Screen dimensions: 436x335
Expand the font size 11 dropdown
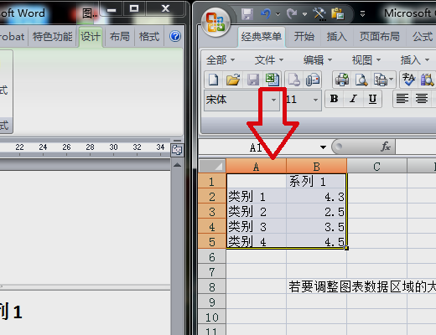[x=315, y=100]
